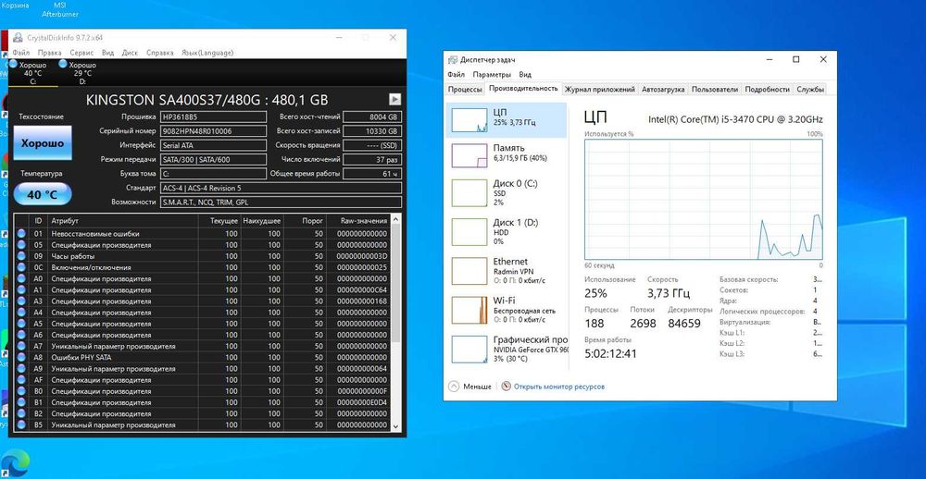Click status dot for attribute AF row
The height and width of the screenshot is (479, 926).
click(x=22, y=380)
